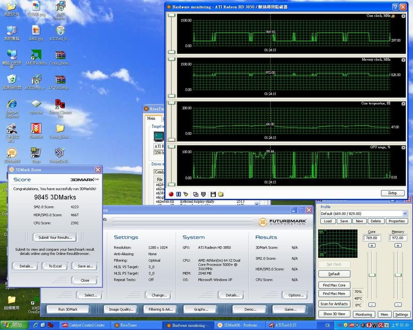This screenshot has height=330, width=413.
Task: Click the Monitoring button in ATITool
Action: [x=363, y=314]
